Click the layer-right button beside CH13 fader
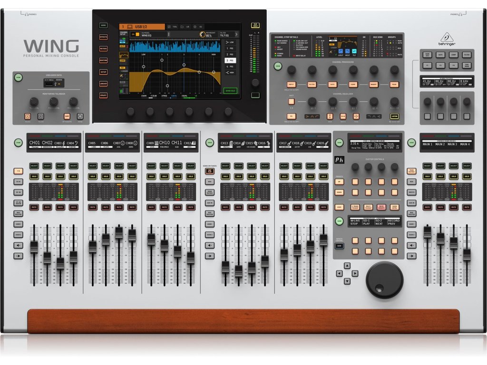Screen dimensions: 487x365 (210, 256)
